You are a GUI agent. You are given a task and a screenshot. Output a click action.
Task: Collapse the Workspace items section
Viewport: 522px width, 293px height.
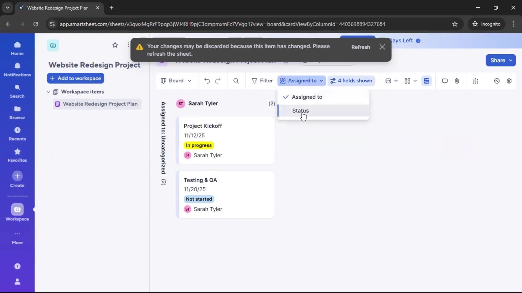(48, 91)
